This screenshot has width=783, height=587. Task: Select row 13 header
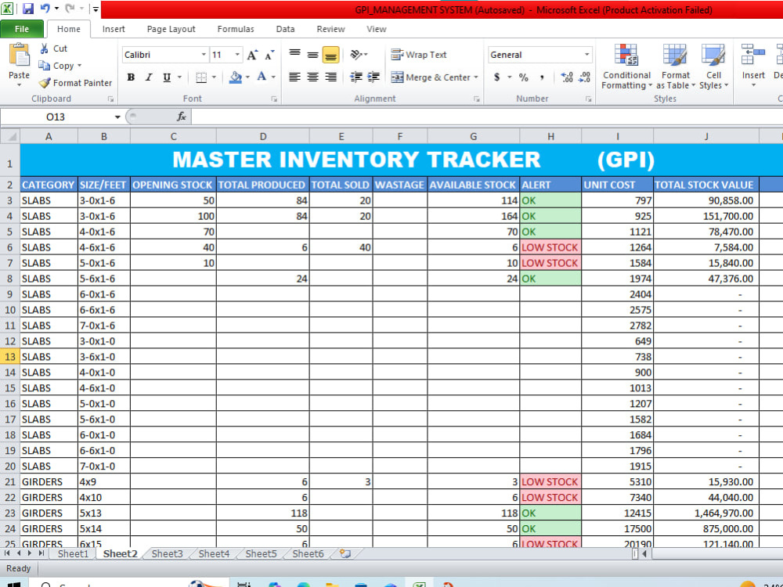(10, 356)
